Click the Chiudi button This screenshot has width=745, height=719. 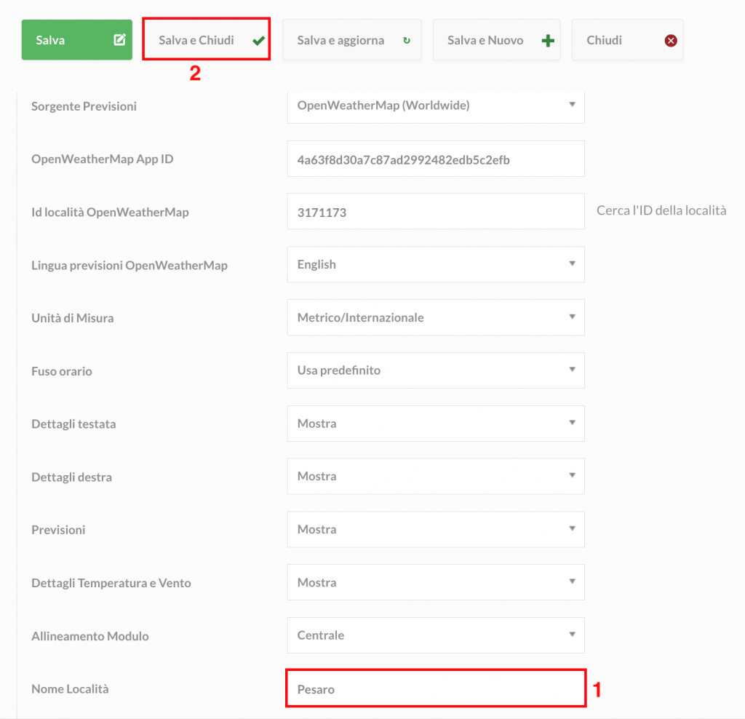click(628, 40)
